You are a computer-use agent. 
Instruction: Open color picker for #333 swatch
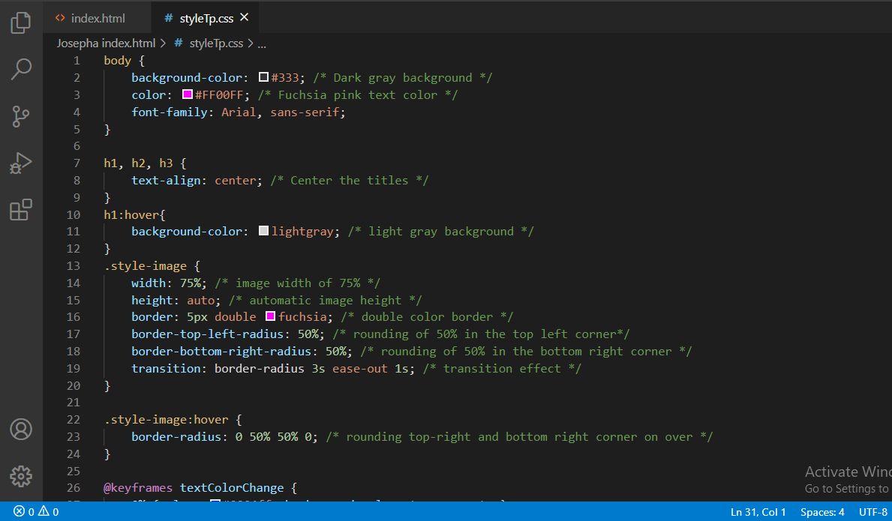[x=263, y=76]
